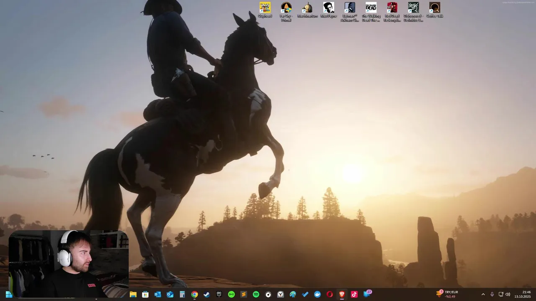Select the Machinarium desktop shortcut
Screen dimensions: 536x301
tap(307, 10)
